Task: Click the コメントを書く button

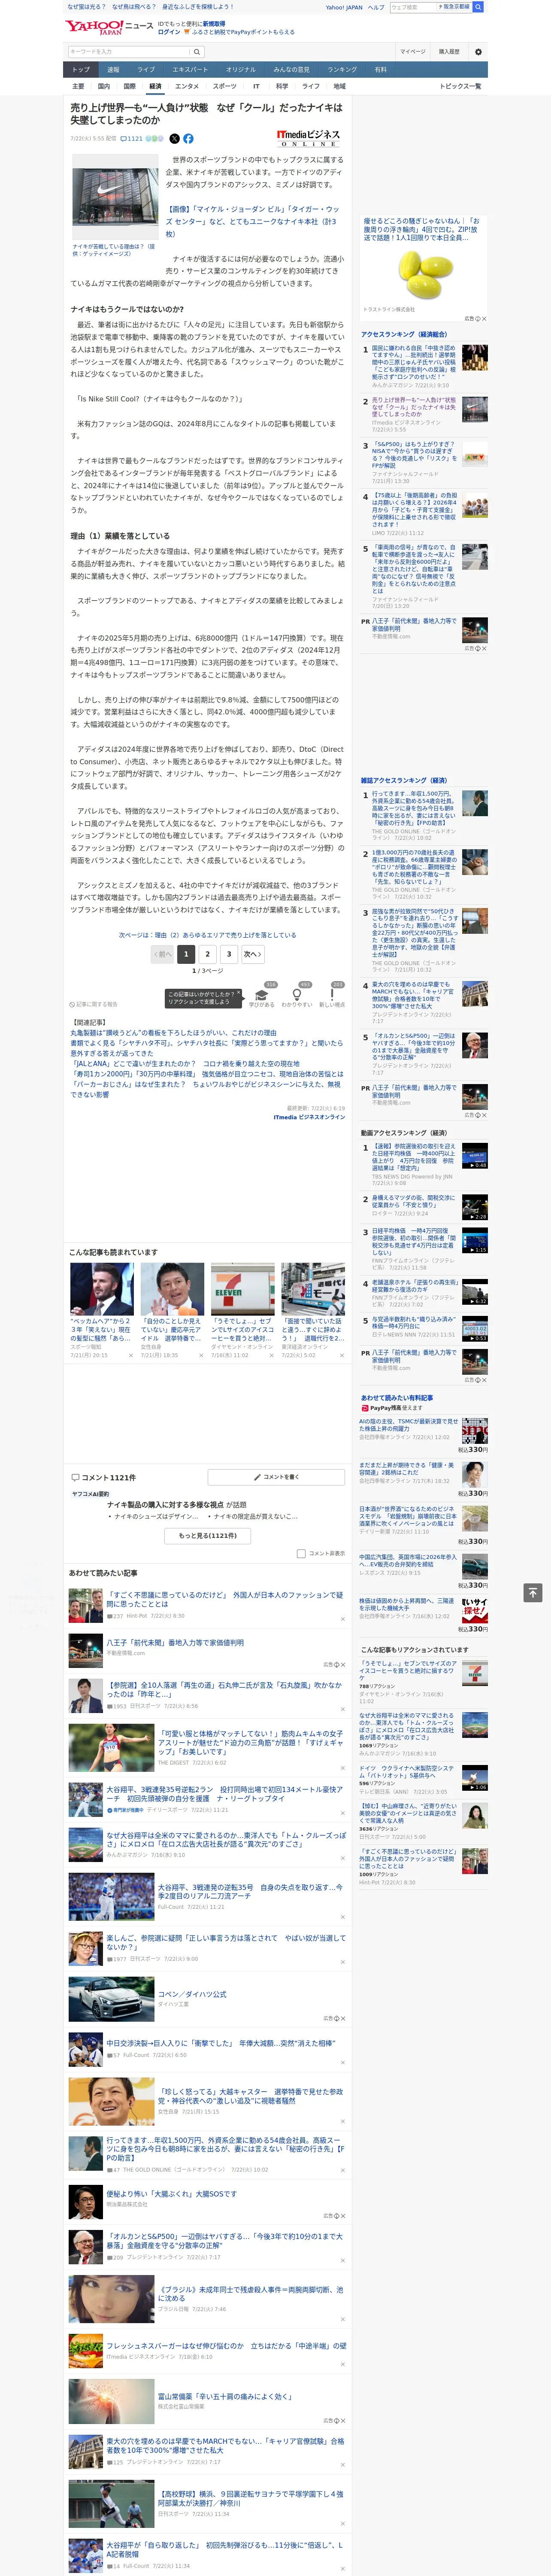Action: click(x=276, y=1477)
